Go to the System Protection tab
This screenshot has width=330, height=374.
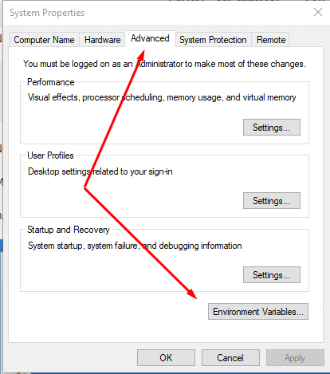213,40
